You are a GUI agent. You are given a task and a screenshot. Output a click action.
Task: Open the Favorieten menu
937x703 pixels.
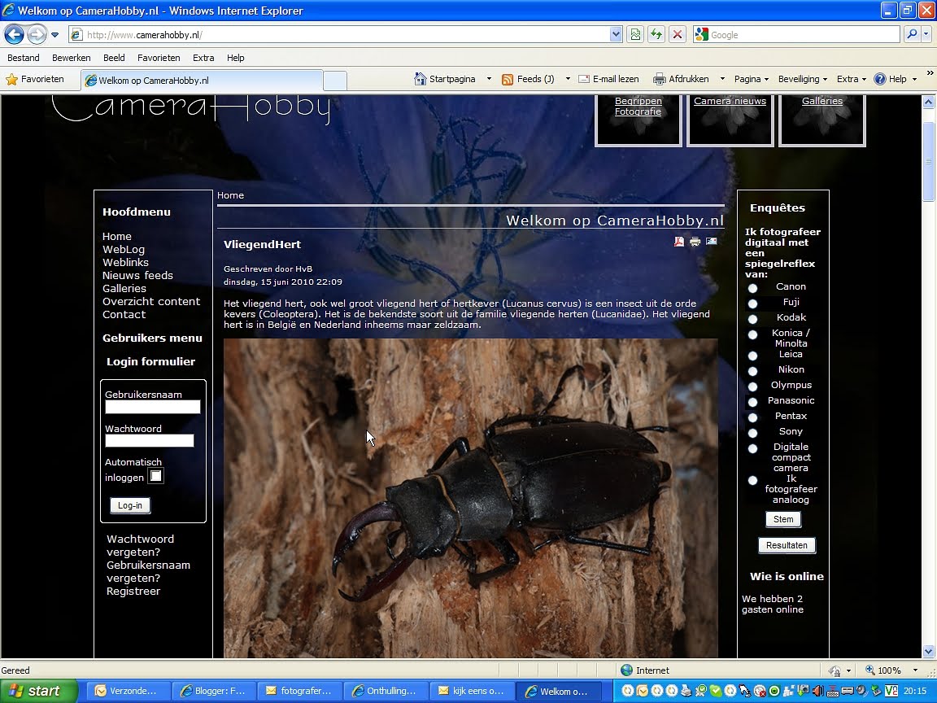click(x=159, y=58)
